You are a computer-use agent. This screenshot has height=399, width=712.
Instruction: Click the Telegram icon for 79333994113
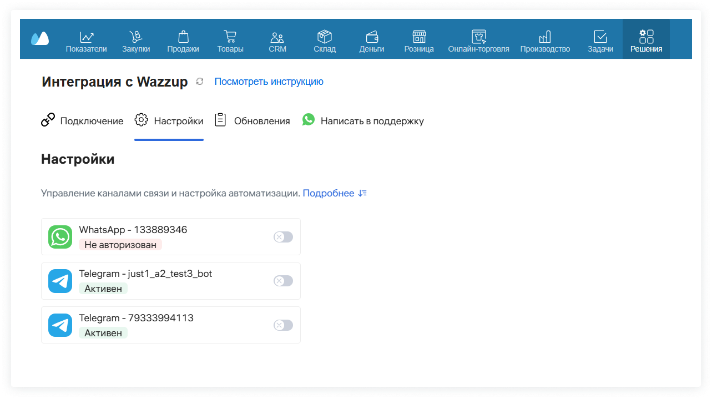[60, 325]
